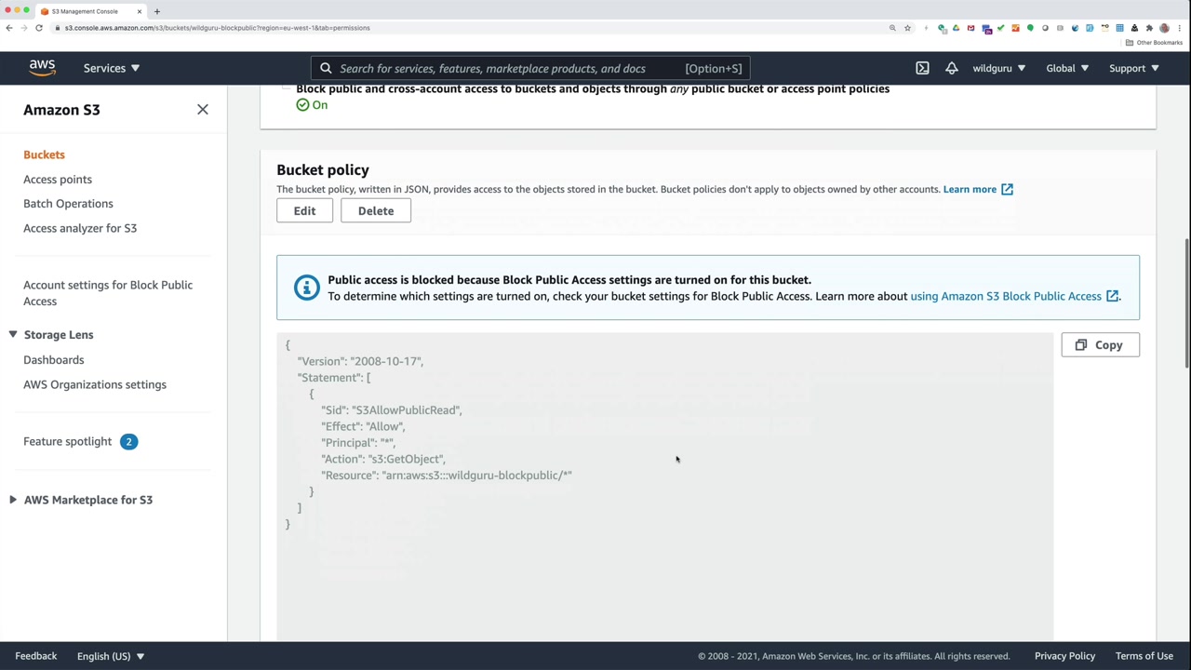Open Access points in the sidebar
Viewport: 1191px width, 670px height.
(58, 180)
